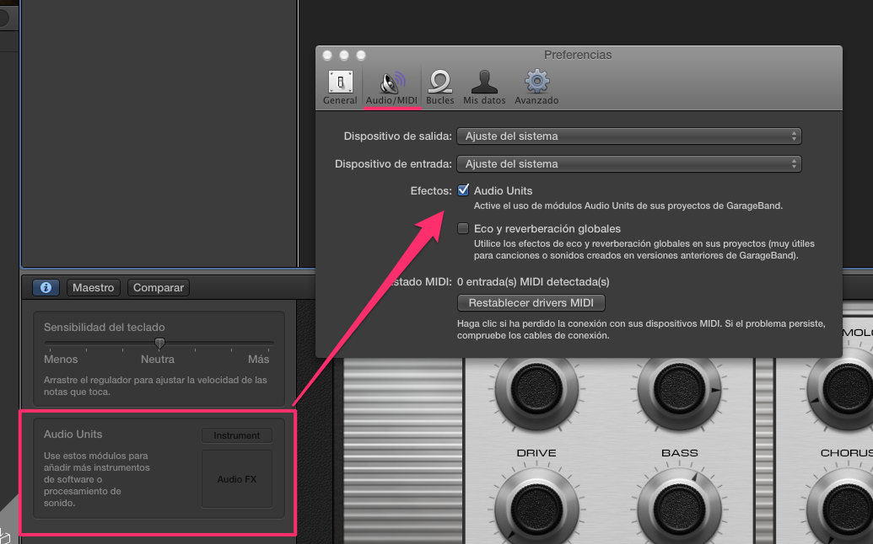Click the 'Sensibilidad del teclado' heading

[x=104, y=328]
